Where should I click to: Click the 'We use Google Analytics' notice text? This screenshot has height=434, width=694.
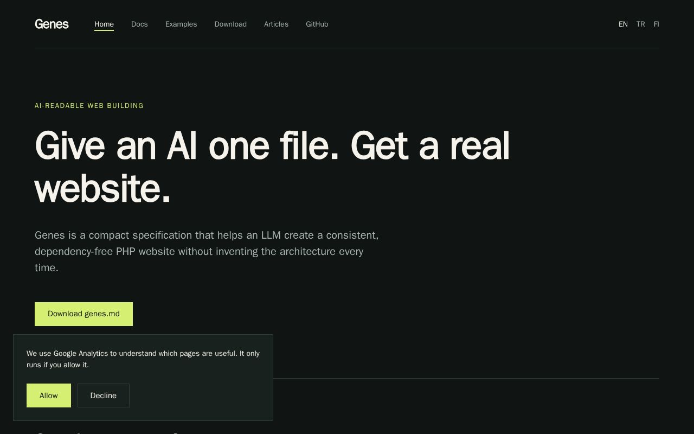click(143, 359)
